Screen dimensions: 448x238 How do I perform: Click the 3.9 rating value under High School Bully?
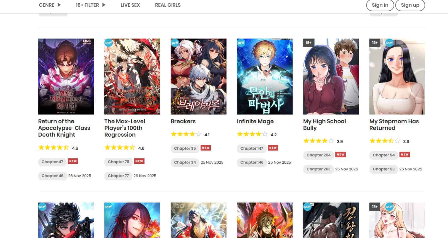pos(340,142)
